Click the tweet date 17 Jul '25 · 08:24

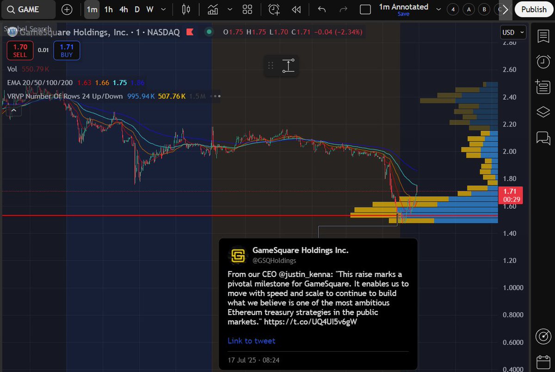[x=253, y=360]
